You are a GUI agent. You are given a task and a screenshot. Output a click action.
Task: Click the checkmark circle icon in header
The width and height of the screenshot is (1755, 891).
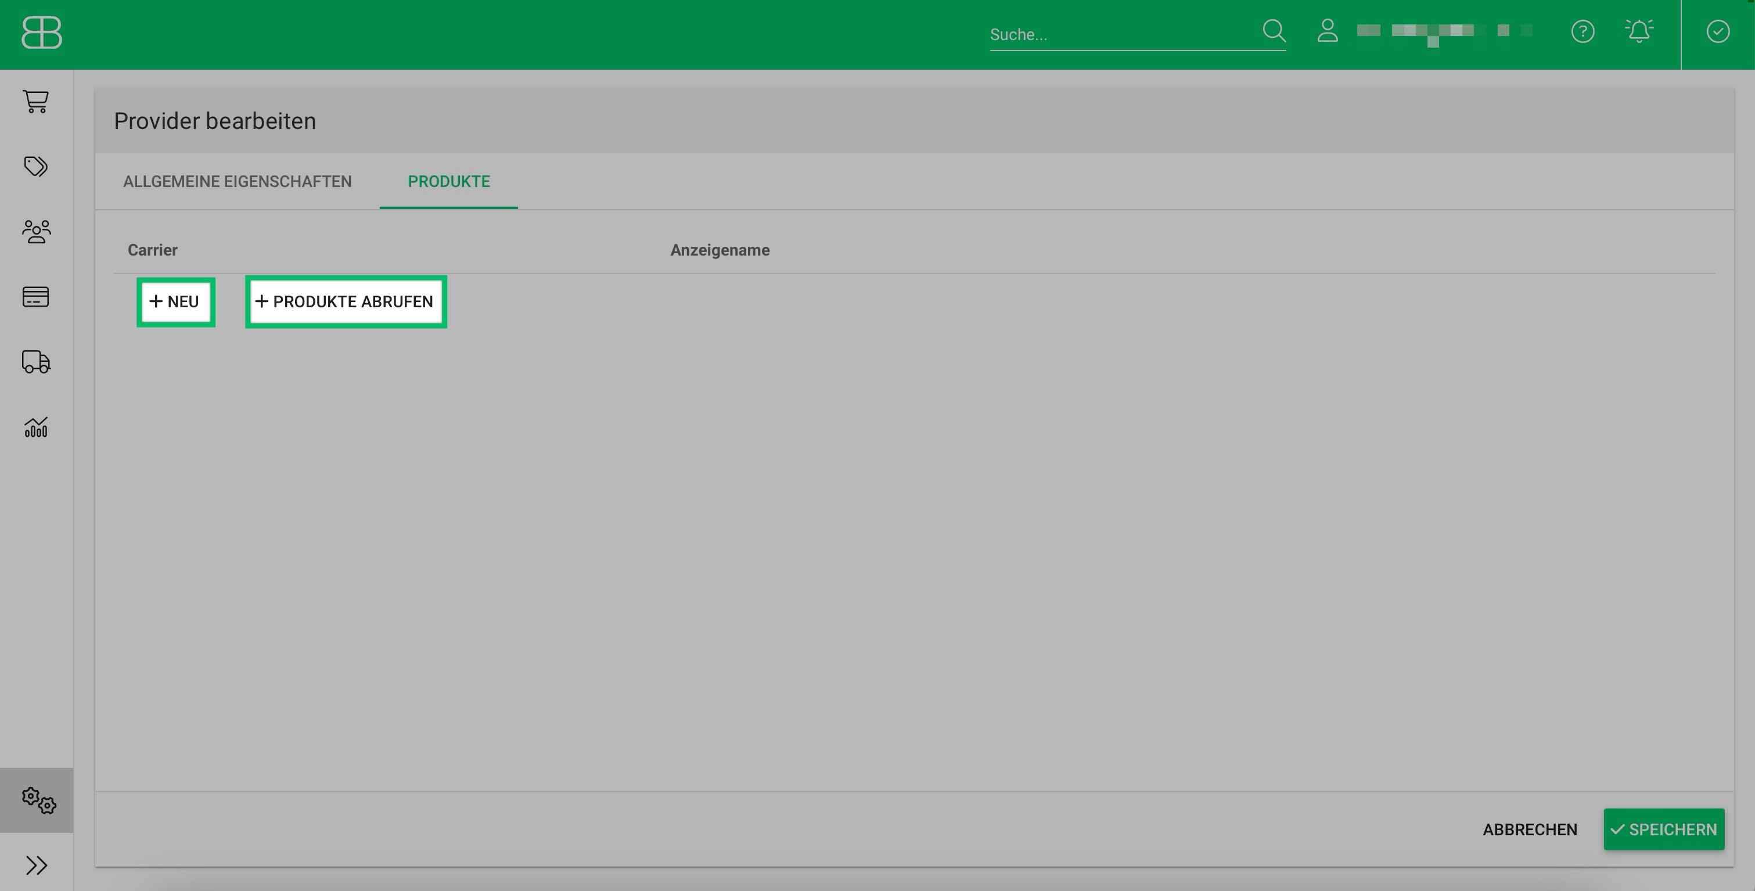coord(1717,31)
